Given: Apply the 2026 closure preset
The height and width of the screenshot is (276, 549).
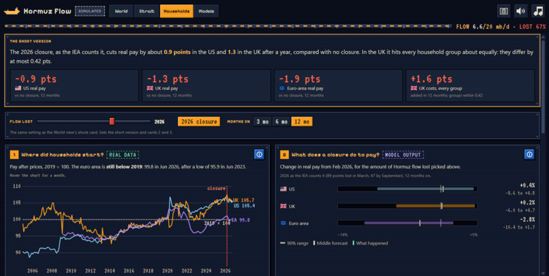Looking at the screenshot, I should (x=199, y=121).
